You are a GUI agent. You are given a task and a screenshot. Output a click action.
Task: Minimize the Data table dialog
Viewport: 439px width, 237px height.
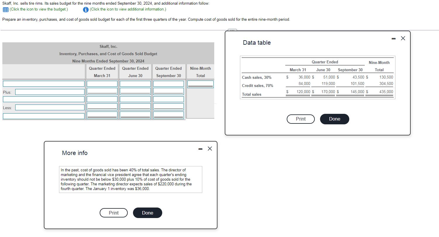pyautogui.click(x=394, y=39)
